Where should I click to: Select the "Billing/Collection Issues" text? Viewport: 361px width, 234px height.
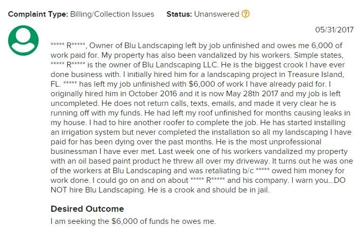point(112,14)
